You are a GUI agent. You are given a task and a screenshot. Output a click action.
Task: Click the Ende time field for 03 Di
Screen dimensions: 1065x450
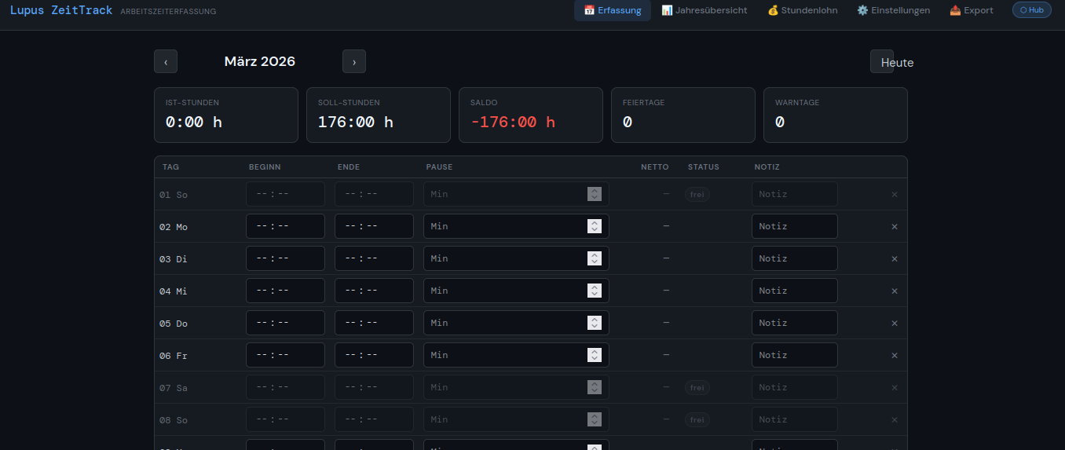(374, 258)
